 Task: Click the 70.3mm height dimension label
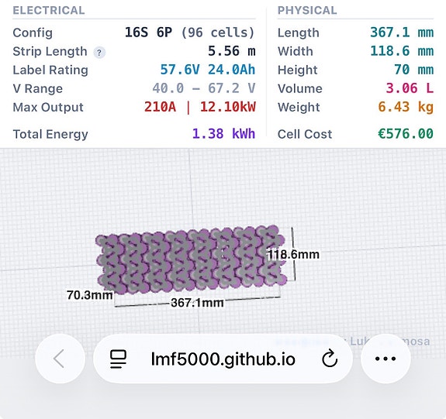(x=90, y=295)
